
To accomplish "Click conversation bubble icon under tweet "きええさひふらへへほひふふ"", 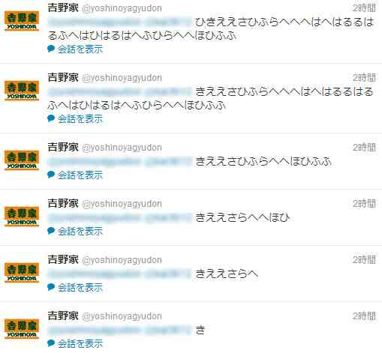I will (51, 175).
